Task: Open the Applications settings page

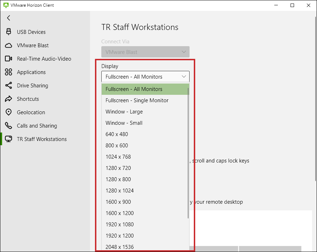Action: point(45,72)
